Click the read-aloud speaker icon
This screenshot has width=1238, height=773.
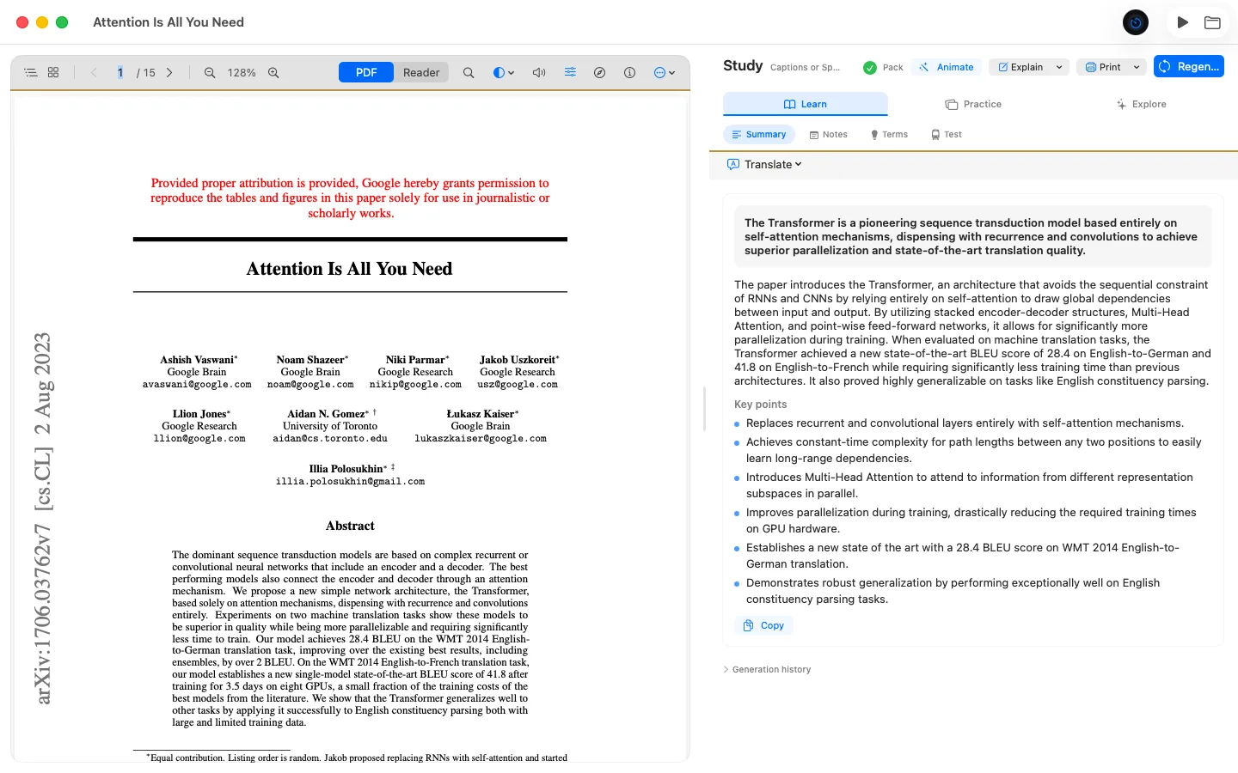[539, 73]
